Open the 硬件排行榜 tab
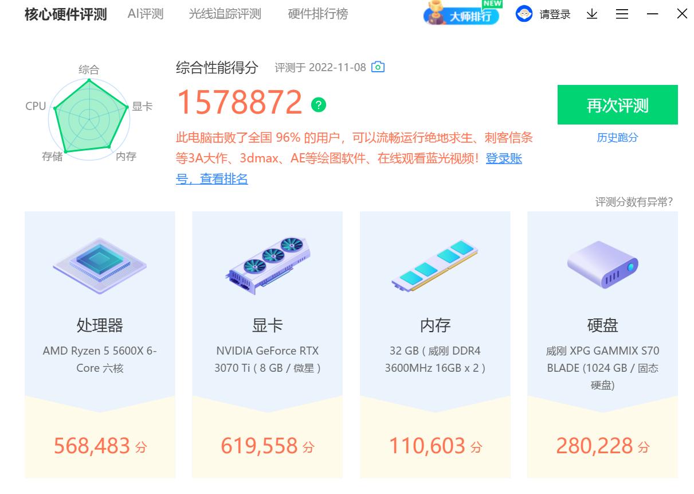The width and height of the screenshot is (694, 494). click(317, 14)
